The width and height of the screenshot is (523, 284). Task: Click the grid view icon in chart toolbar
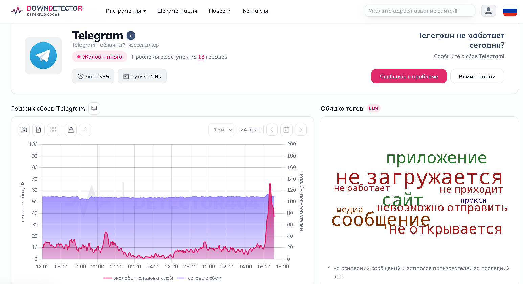tap(53, 130)
